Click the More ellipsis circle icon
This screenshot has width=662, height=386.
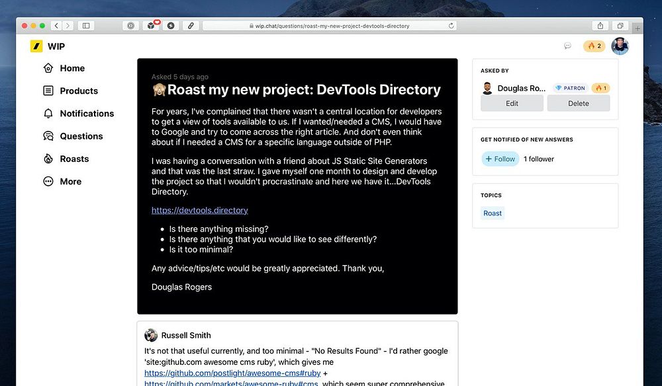48,182
